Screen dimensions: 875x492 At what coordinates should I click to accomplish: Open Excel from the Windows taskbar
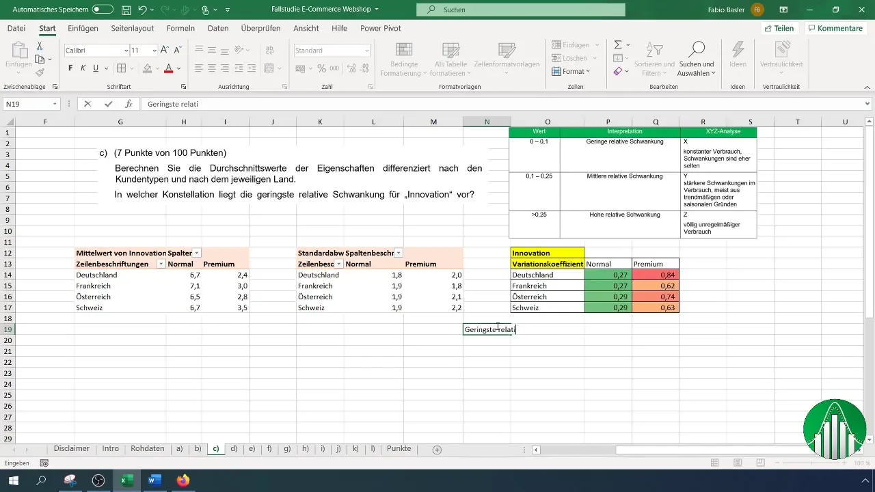(x=126, y=480)
